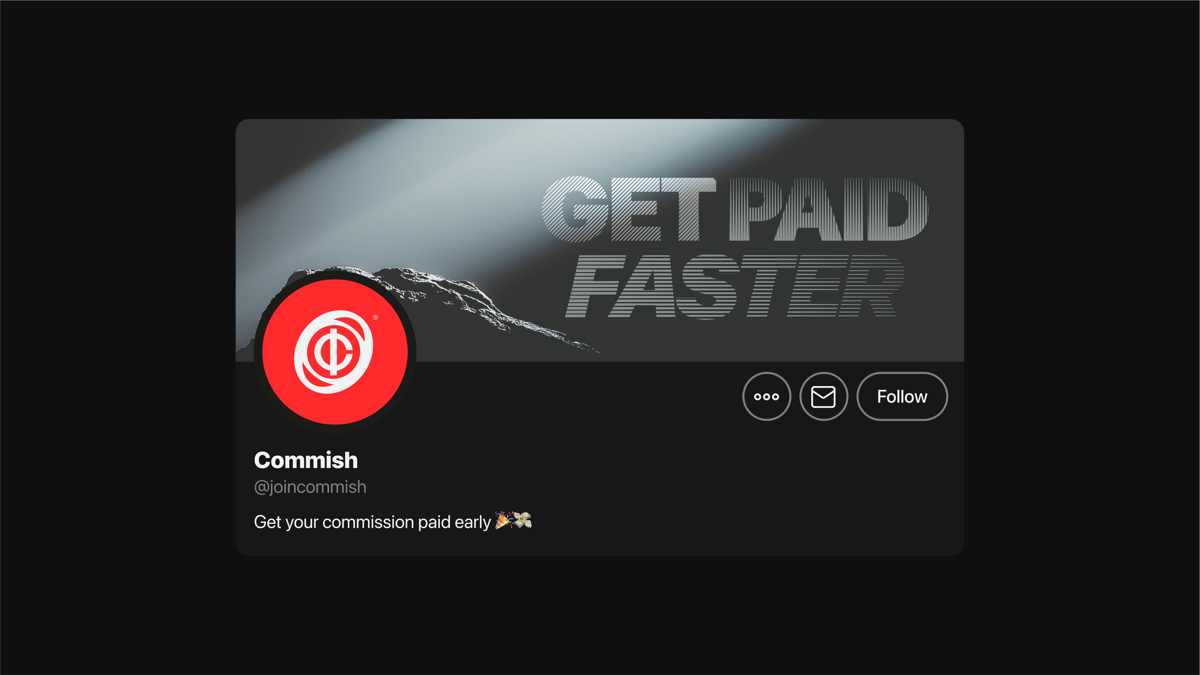Click the white C emblem inside avatar
Screen dimensions: 1200x675
[334, 352]
